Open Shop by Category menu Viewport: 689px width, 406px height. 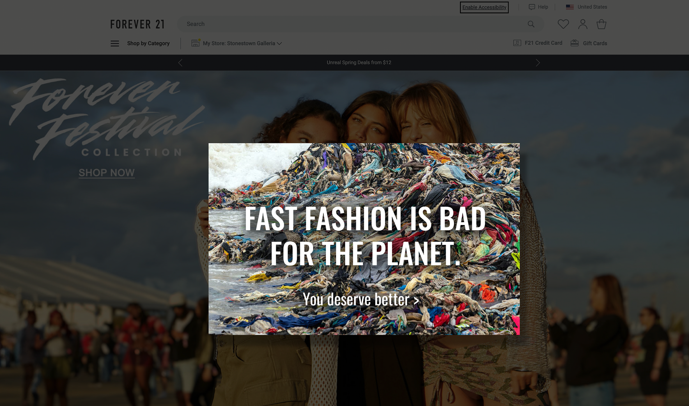click(x=148, y=43)
